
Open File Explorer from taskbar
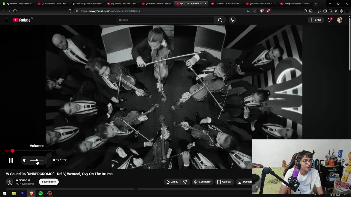pos(13,193)
